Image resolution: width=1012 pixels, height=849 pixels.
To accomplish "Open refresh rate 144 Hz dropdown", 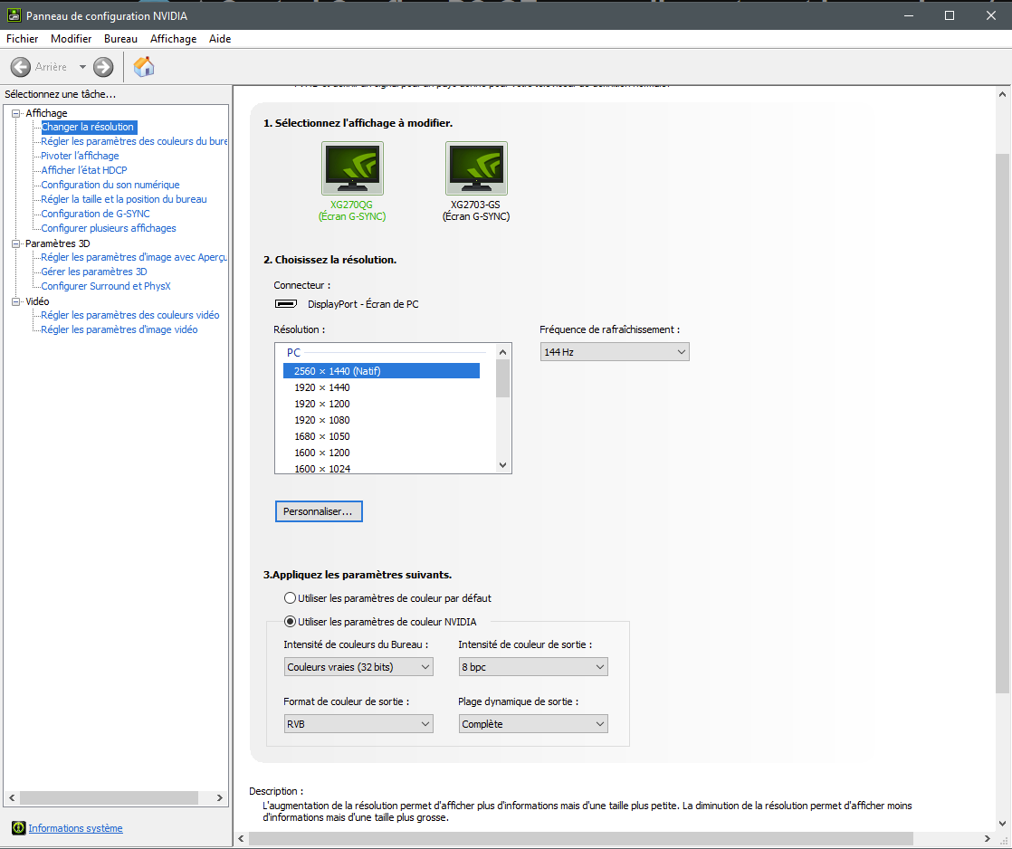I will tap(615, 351).
